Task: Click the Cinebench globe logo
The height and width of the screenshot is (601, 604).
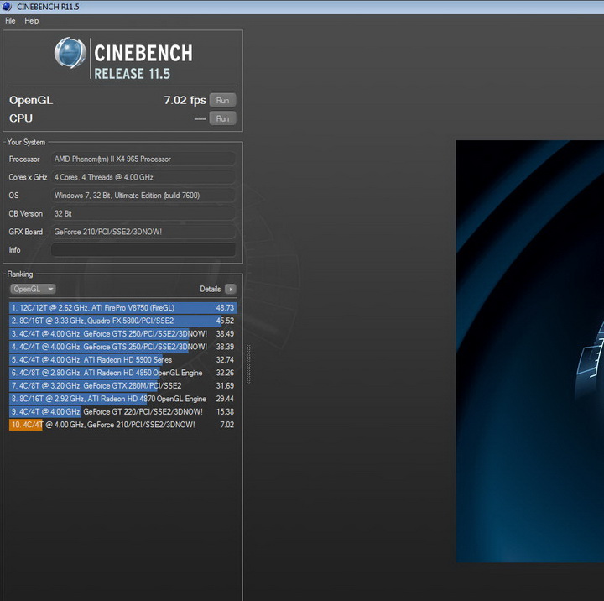Action: coord(70,53)
